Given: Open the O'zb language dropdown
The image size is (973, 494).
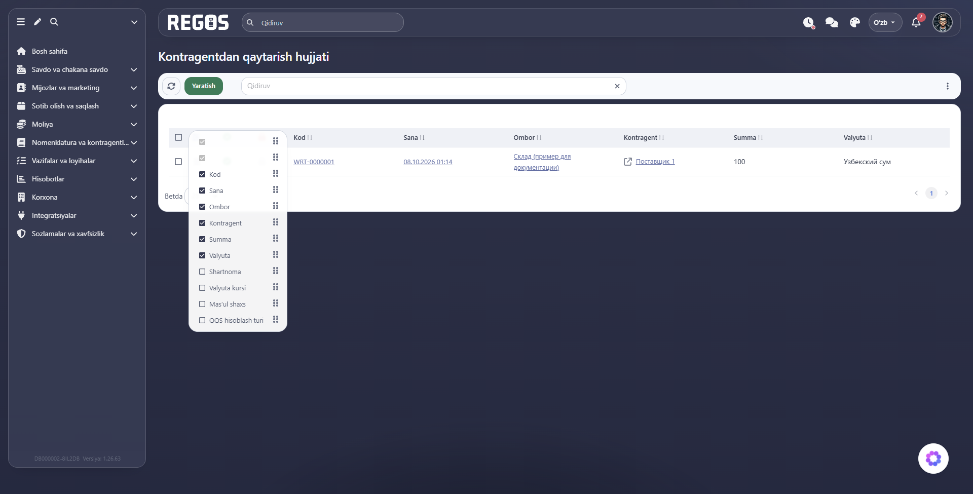Looking at the screenshot, I should pyautogui.click(x=885, y=22).
